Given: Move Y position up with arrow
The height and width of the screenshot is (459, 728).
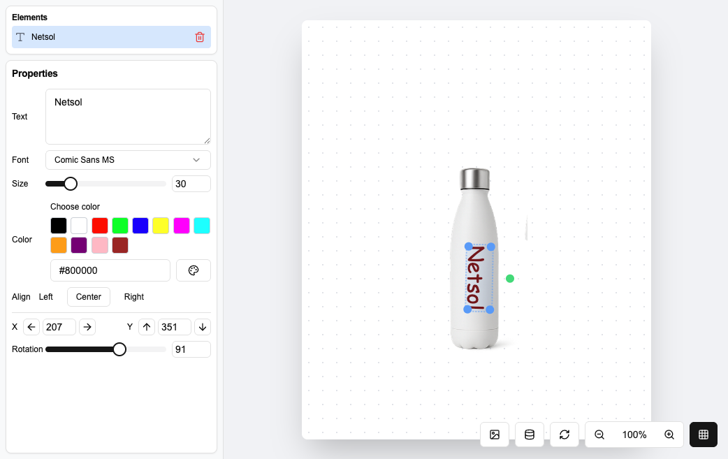Looking at the screenshot, I should [x=147, y=327].
